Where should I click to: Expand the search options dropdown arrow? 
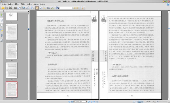click(x=84, y=8)
